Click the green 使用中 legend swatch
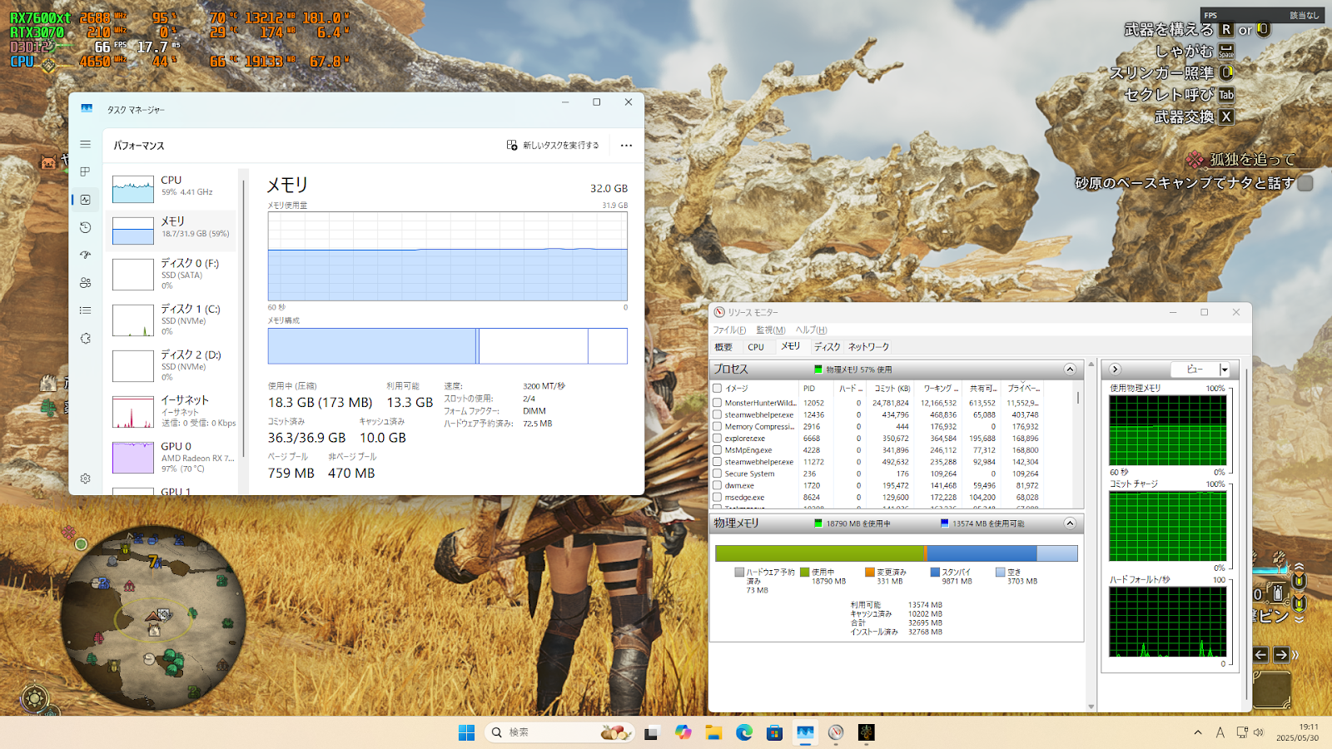 804,572
